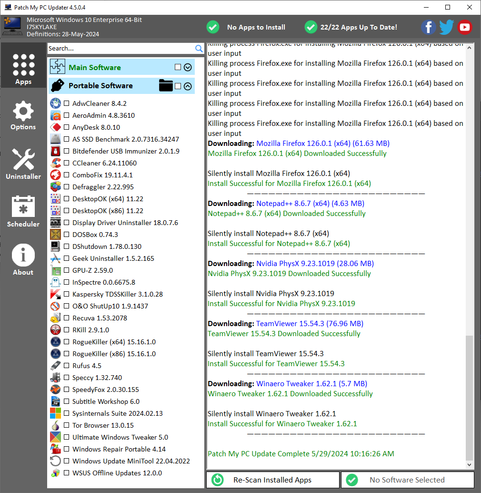This screenshot has height=493, width=481.
Task: Click the No Software Selected button
Action: pos(407,480)
